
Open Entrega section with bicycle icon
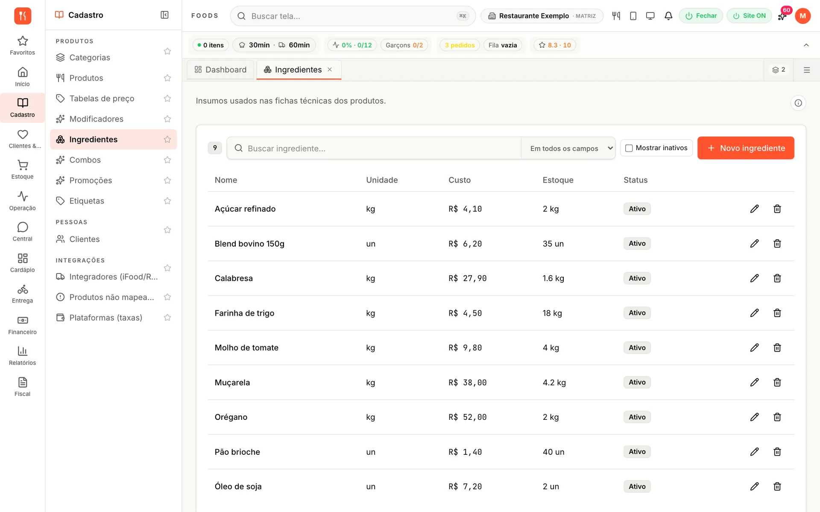point(22,294)
